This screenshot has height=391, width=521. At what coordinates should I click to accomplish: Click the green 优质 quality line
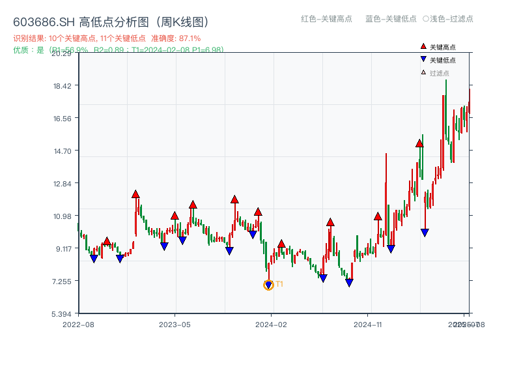[x=119, y=50]
